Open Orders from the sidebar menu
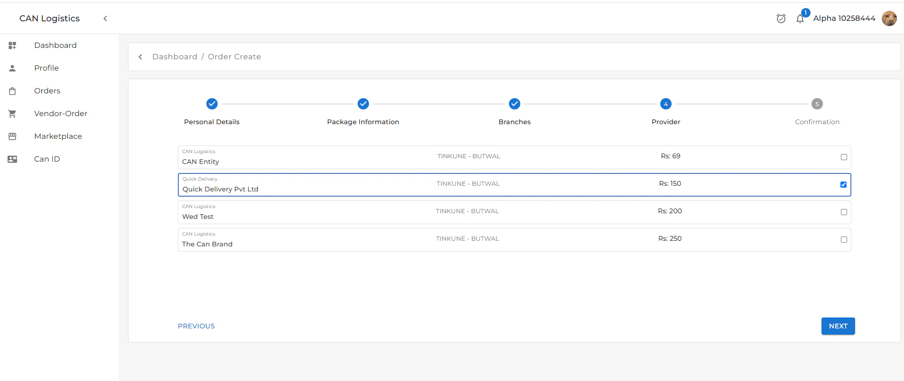Image resolution: width=904 pixels, height=381 pixels. tap(47, 91)
